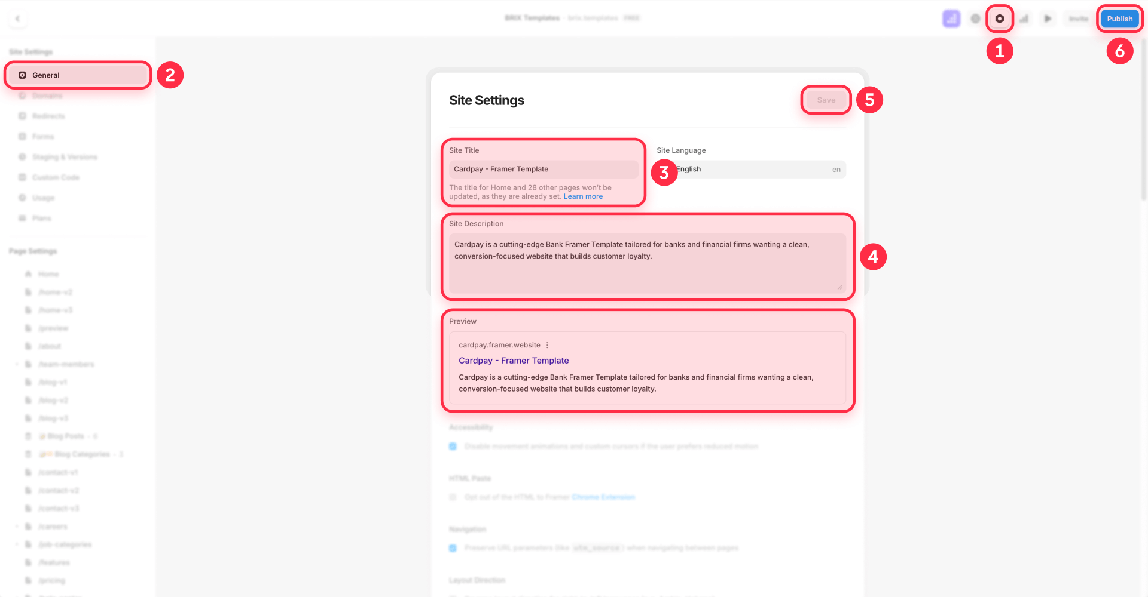Select the /blog-v2 page

coord(53,400)
